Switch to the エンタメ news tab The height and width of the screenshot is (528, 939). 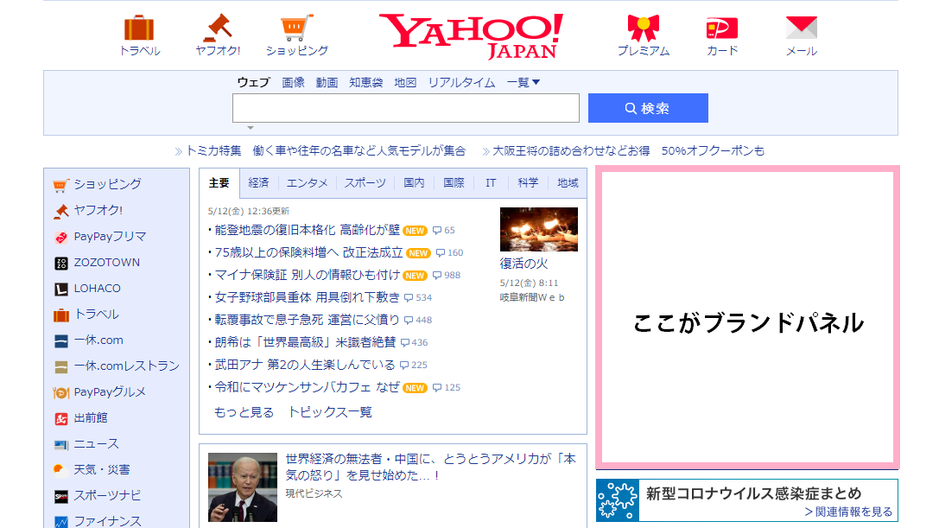(x=307, y=183)
